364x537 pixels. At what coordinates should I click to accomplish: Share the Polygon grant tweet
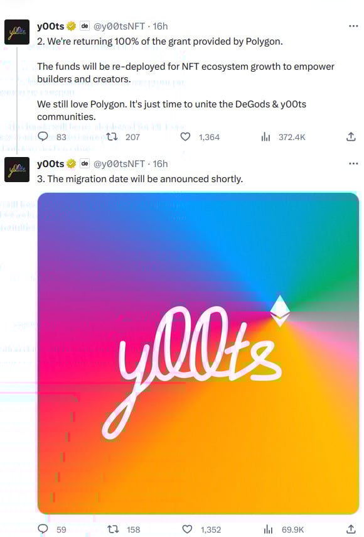351,137
